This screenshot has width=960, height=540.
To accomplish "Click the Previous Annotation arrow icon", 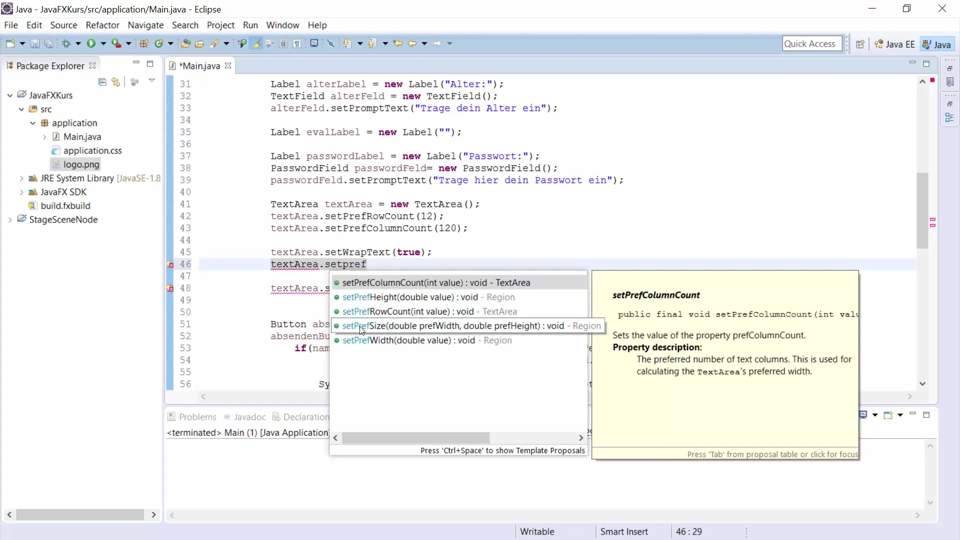I will coord(371,43).
